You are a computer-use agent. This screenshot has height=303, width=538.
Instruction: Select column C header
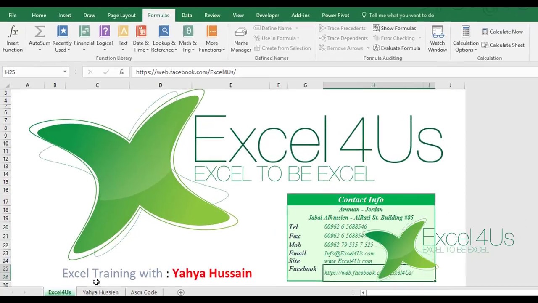click(97, 85)
